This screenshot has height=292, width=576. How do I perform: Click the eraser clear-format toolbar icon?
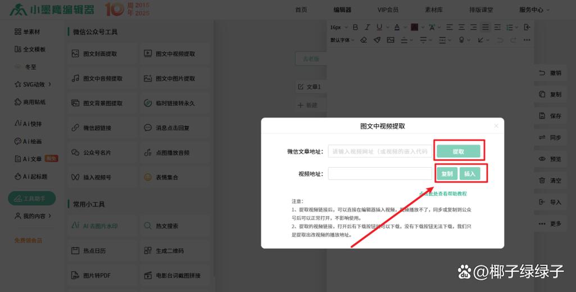(x=364, y=40)
